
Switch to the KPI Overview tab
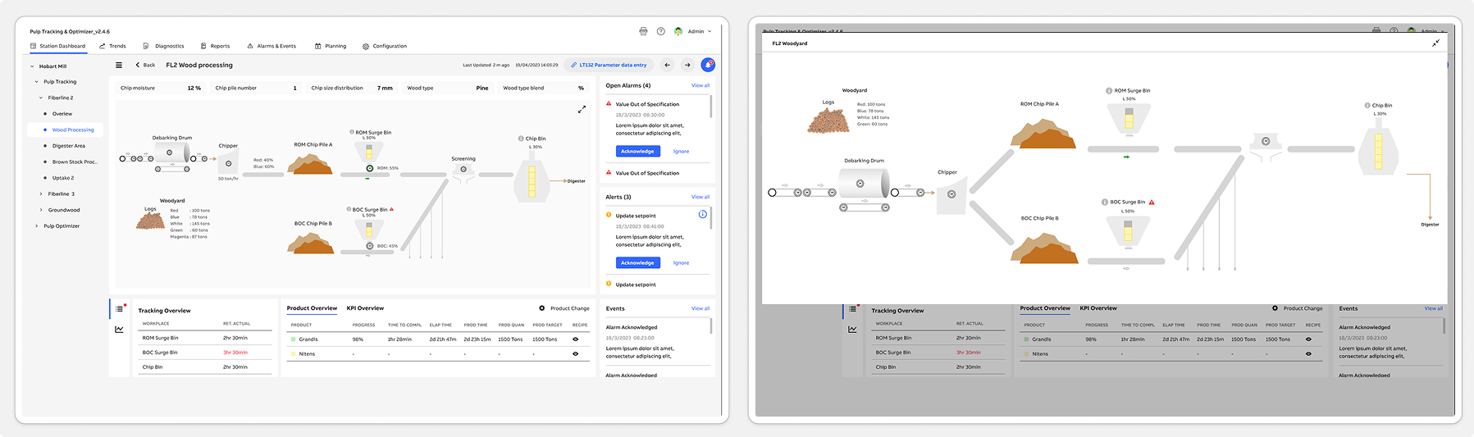coord(365,308)
